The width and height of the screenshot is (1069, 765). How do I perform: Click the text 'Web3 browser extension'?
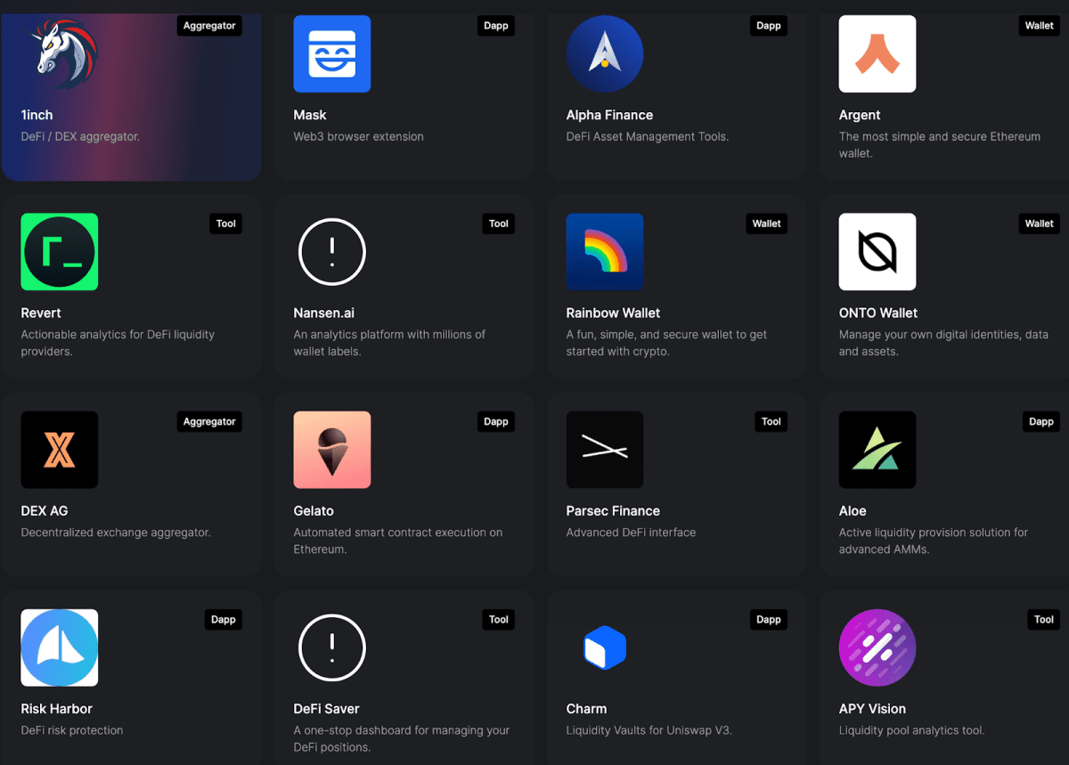click(359, 136)
